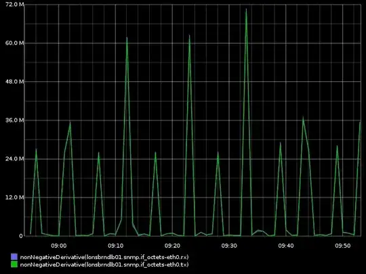Click the green tx legend color swatch
The height and width of the screenshot is (274, 366).
(14, 265)
